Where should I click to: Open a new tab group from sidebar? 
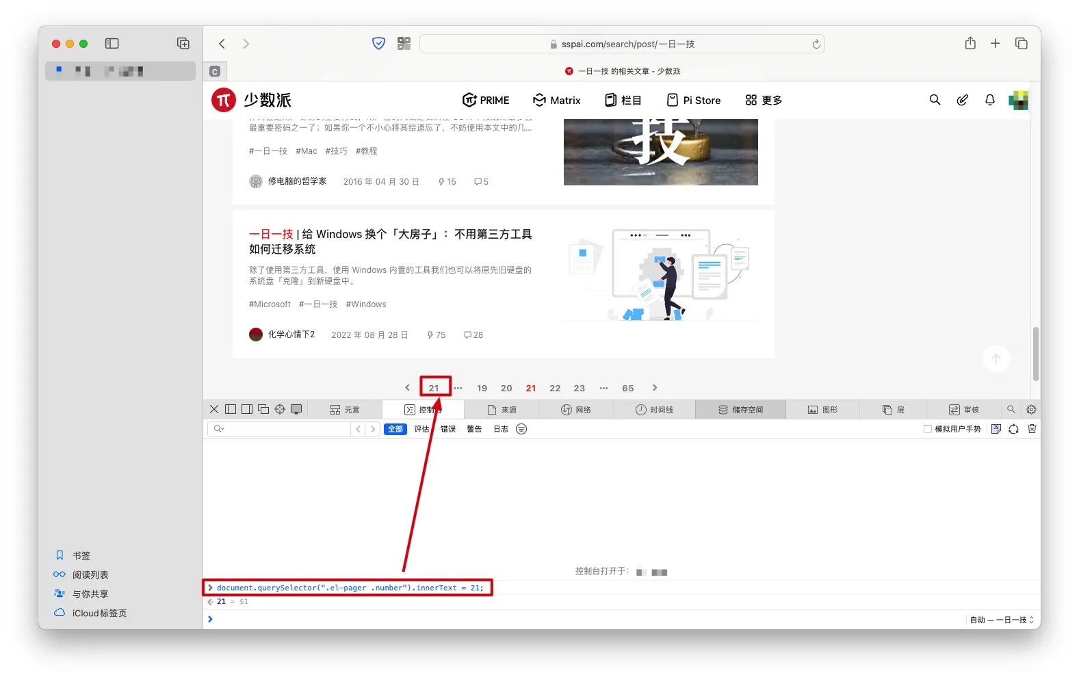pyautogui.click(x=183, y=44)
